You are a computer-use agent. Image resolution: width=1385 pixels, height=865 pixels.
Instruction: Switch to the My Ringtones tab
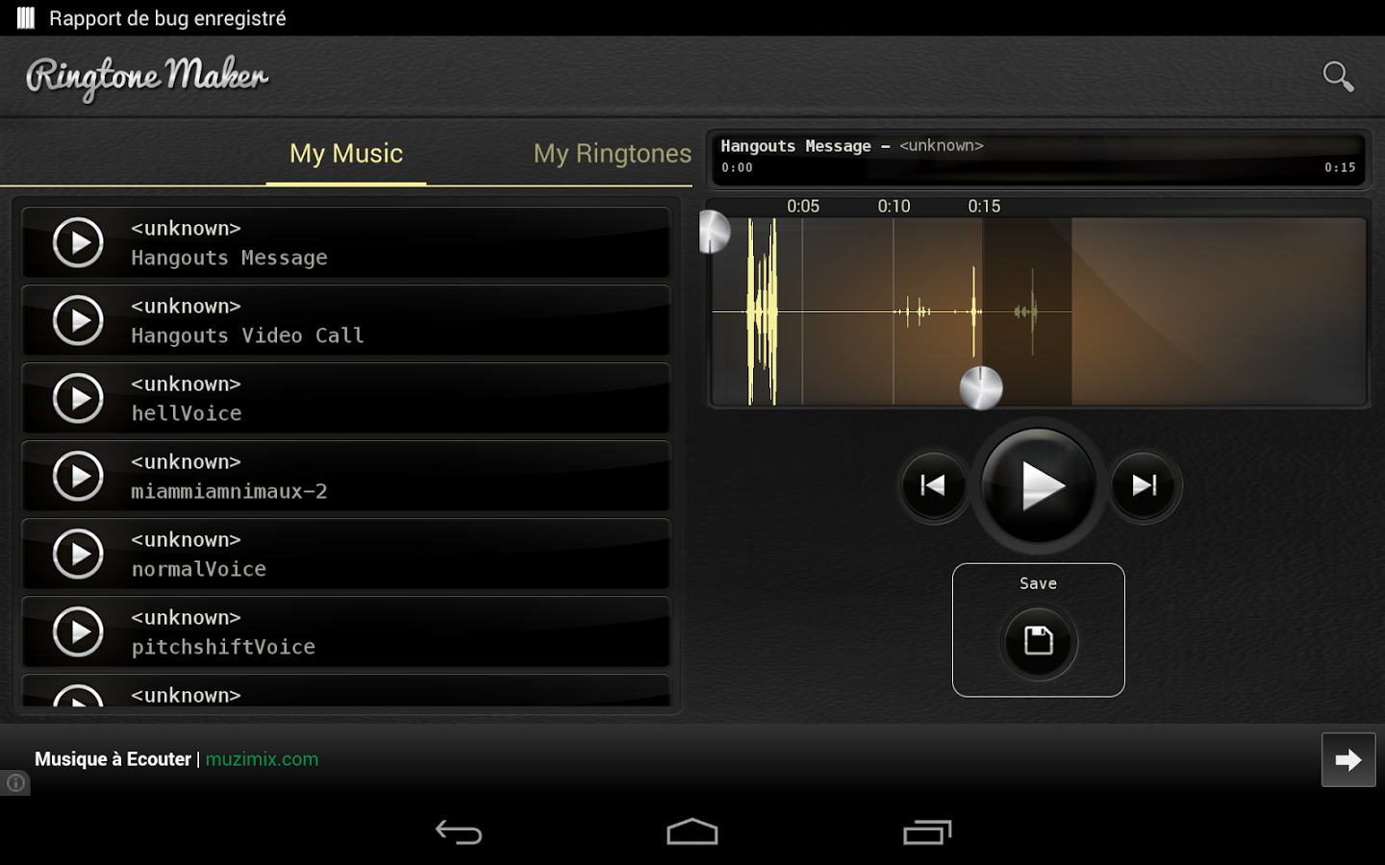click(613, 154)
